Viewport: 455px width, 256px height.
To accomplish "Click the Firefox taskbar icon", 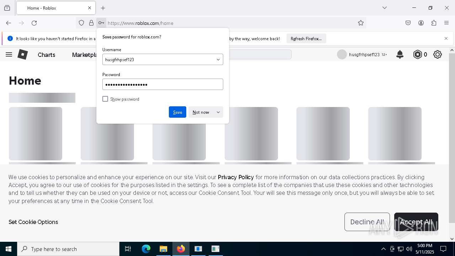I will click(181, 249).
